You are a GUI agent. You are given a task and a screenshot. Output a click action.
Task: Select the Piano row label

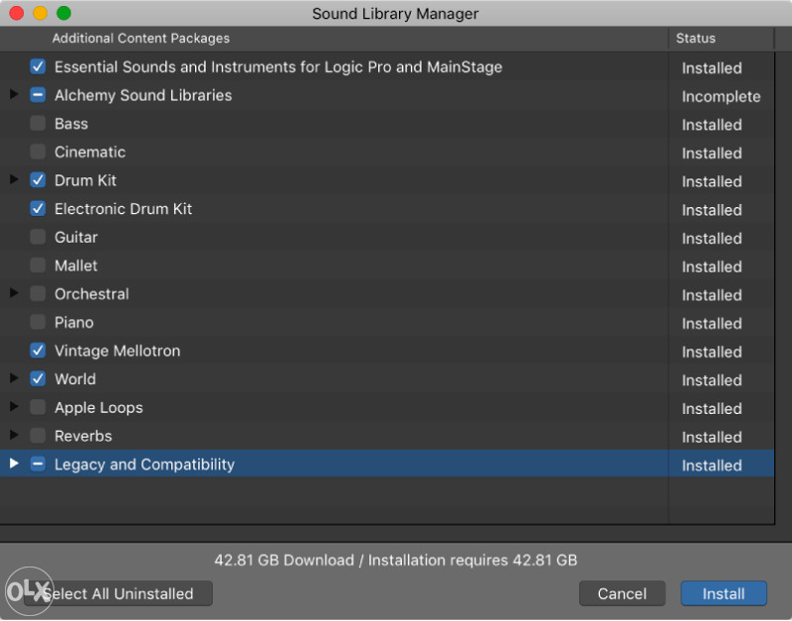[74, 322]
